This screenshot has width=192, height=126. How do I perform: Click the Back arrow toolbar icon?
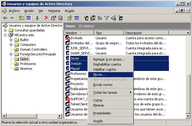click(5, 18)
